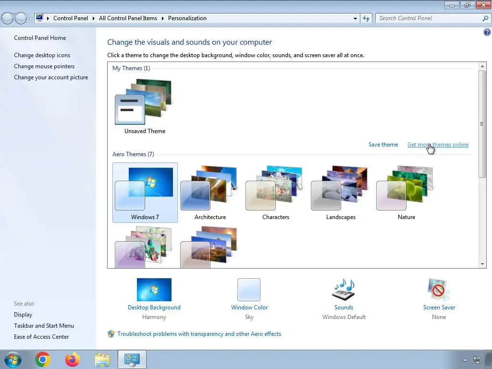Open the Windows Start button

[x=13, y=359]
